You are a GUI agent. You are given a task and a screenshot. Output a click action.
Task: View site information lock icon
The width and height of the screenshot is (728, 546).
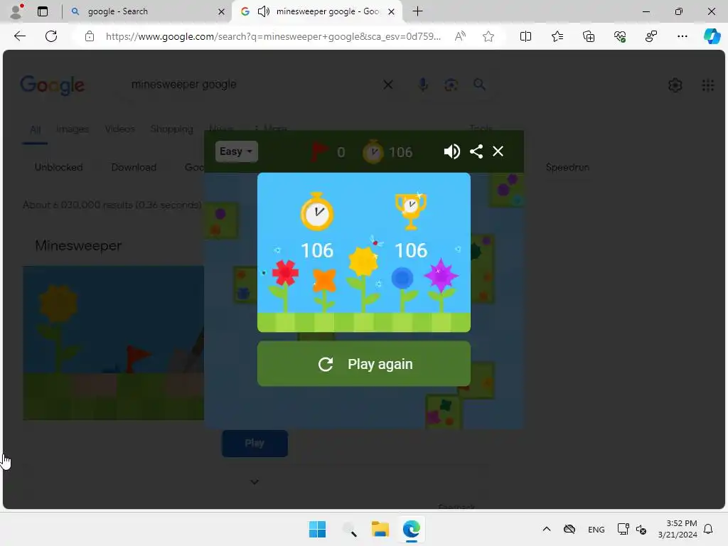pyautogui.click(x=90, y=36)
